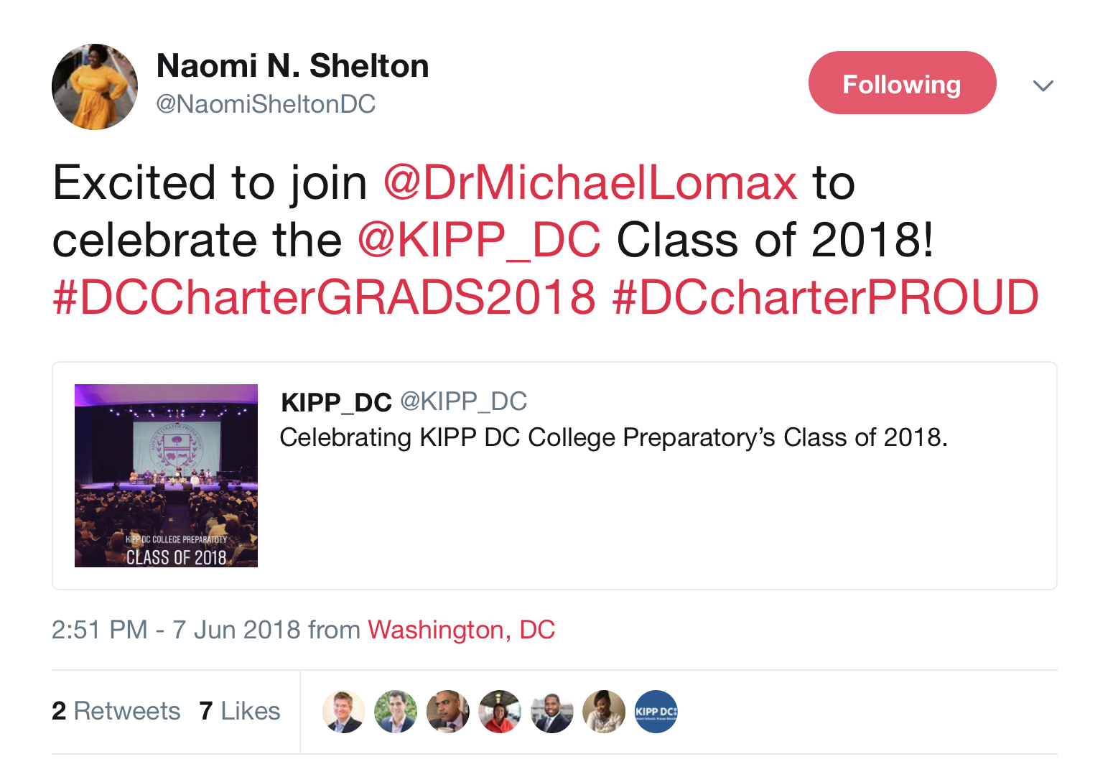Open sixth liker avatar of woman

pos(604,712)
